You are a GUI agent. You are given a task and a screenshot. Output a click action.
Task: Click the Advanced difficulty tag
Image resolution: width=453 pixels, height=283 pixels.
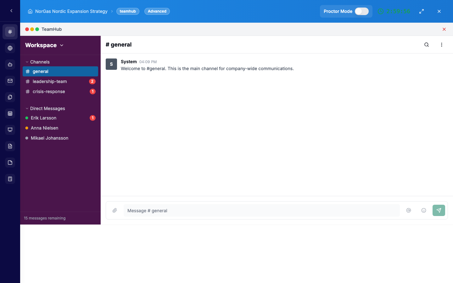point(157,11)
